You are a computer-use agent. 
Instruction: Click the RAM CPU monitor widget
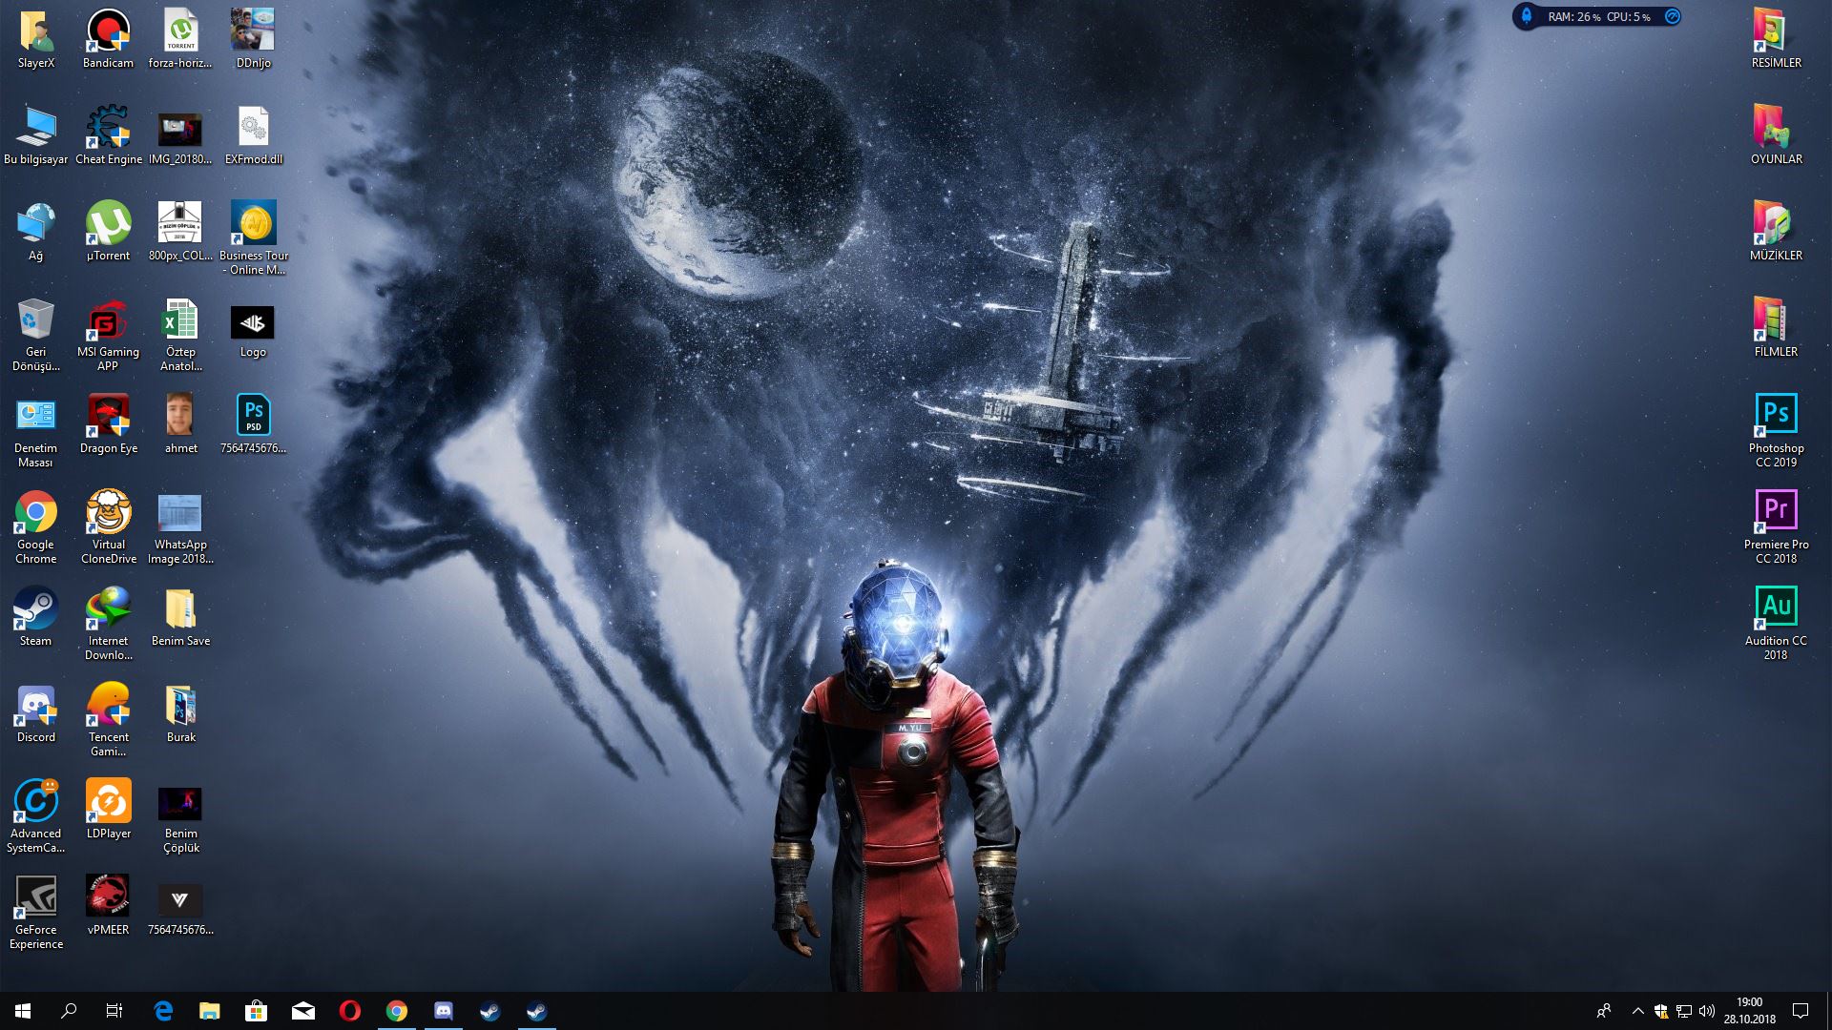pos(1597,16)
